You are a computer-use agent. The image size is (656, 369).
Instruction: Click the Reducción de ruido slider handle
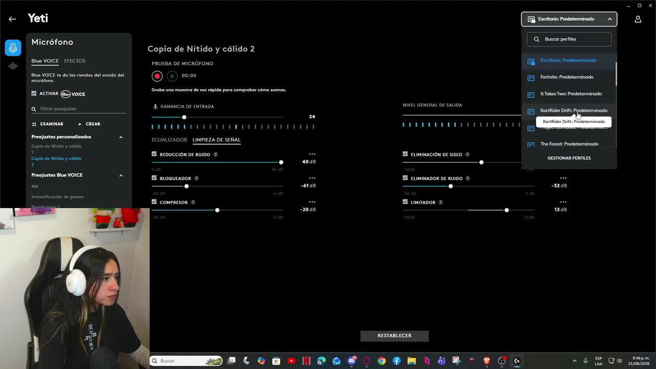tap(281, 162)
